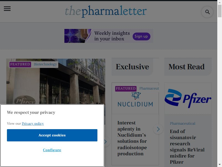
Task: Open the sisunatovir ReViral Pfizer article
Action: tap(187, 147)
